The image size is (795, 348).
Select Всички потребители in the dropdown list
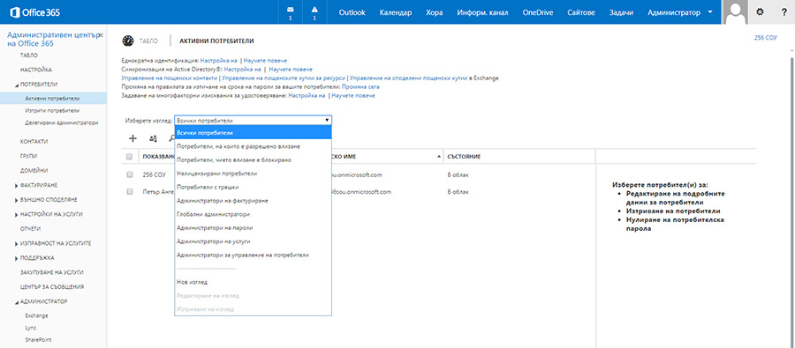pos(253,132)
